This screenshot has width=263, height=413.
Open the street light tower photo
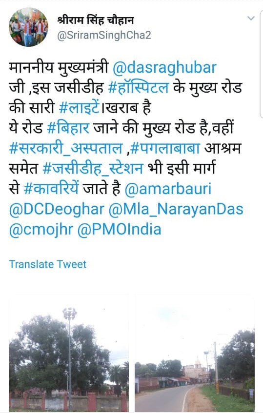tap(69, 353)
